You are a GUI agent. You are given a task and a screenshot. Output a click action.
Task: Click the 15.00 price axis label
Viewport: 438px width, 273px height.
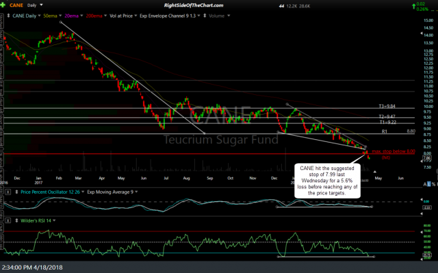click(428, 20)
